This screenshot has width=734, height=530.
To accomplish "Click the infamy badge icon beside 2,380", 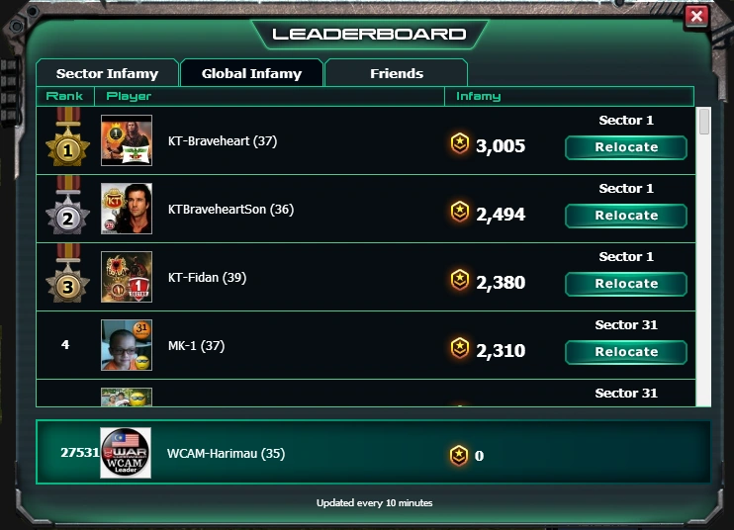I will [460, 280].
